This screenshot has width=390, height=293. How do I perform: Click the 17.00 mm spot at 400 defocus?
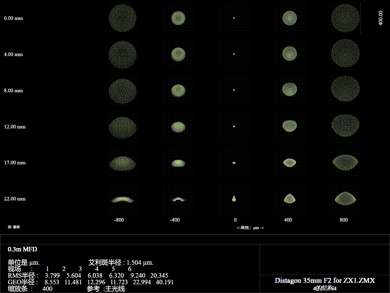click(x=289, y=162)
